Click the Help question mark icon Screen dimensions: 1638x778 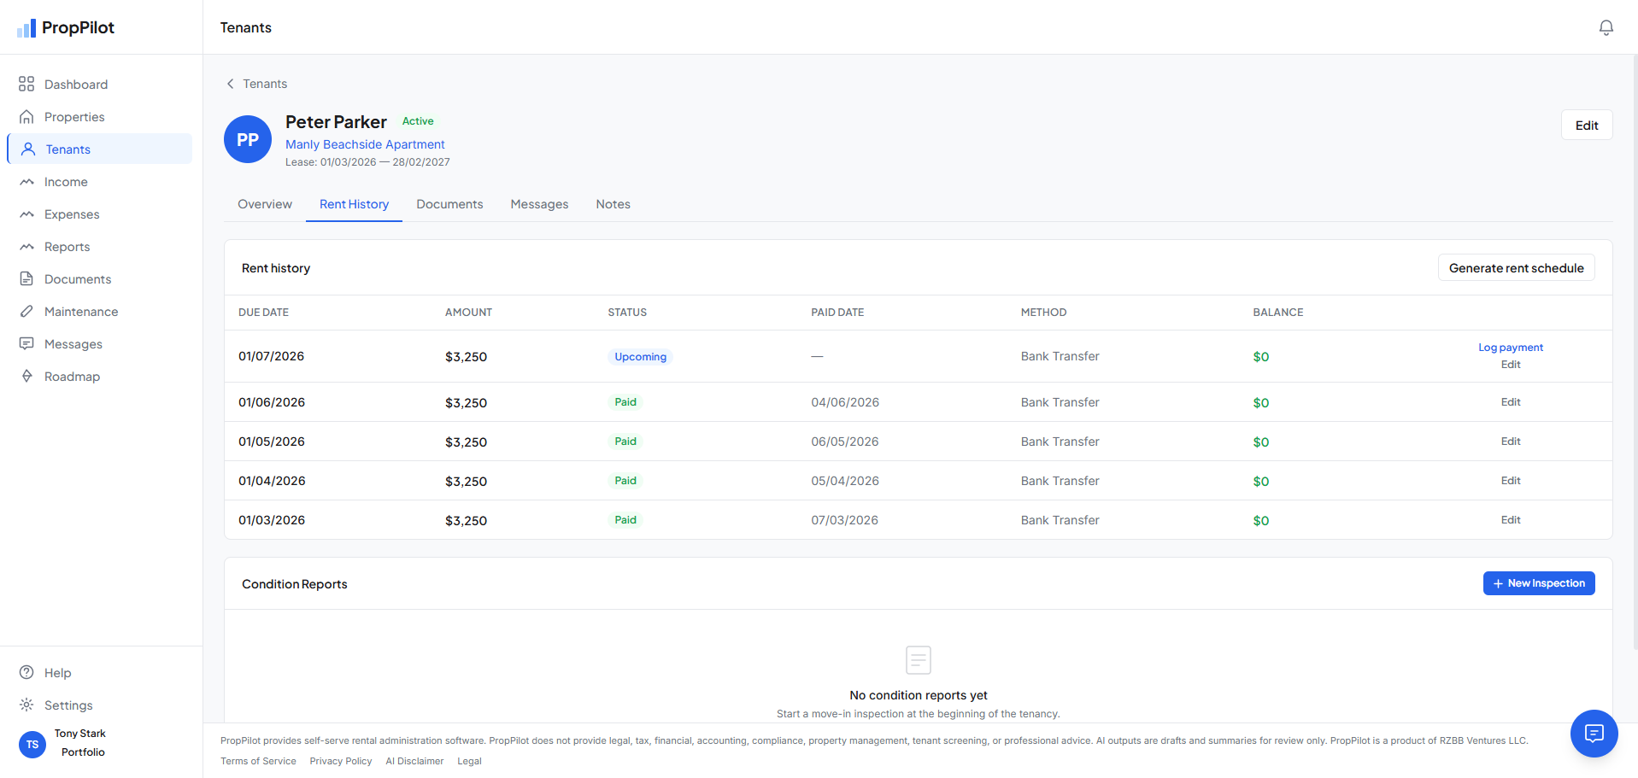(x=26, y=672)
